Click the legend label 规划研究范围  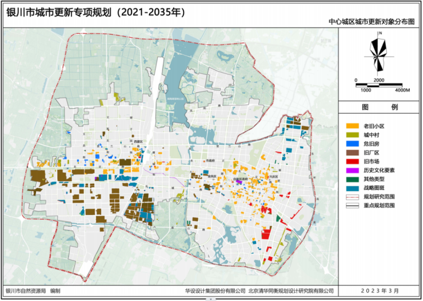tap(379, 197)
